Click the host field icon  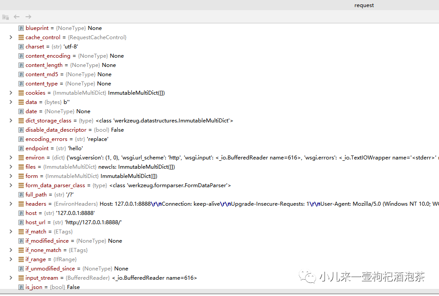(21, 213)
